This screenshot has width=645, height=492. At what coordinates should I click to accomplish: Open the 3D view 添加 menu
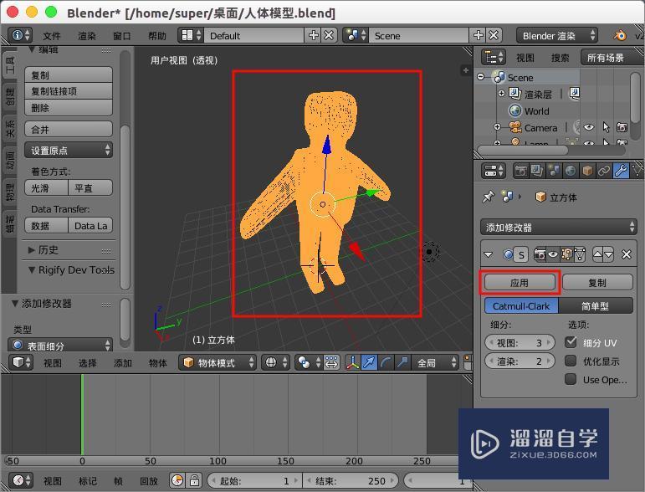pyautogui.click(x=123, y=363)
